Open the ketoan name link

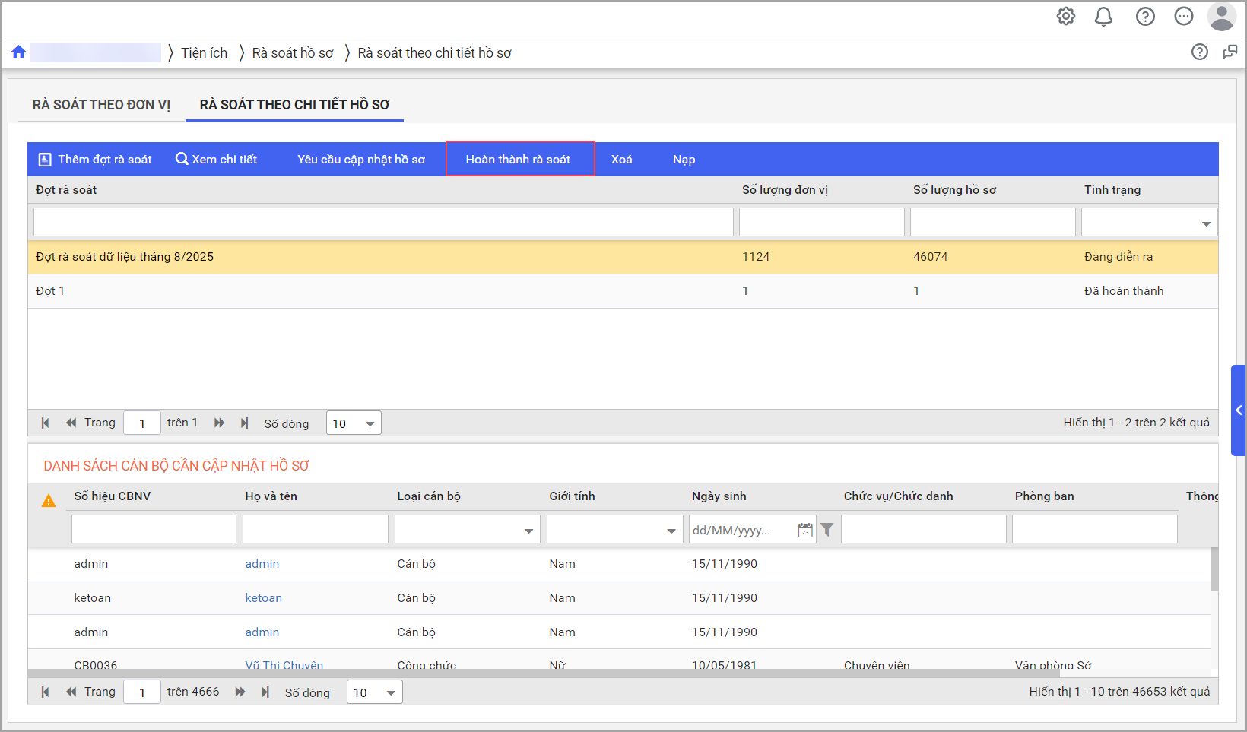263,598
